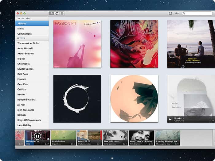Click the magnifier icon in search box

184,13
